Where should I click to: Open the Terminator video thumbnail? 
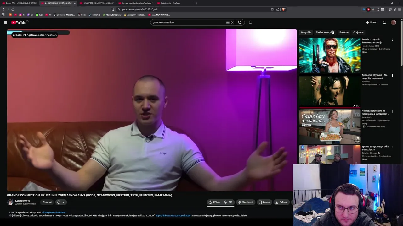pyautogui.click(x=330, y=55)
